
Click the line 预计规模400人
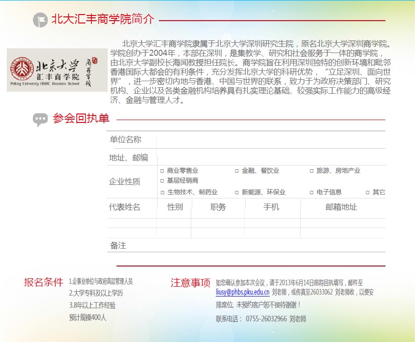tap(88, 318)
